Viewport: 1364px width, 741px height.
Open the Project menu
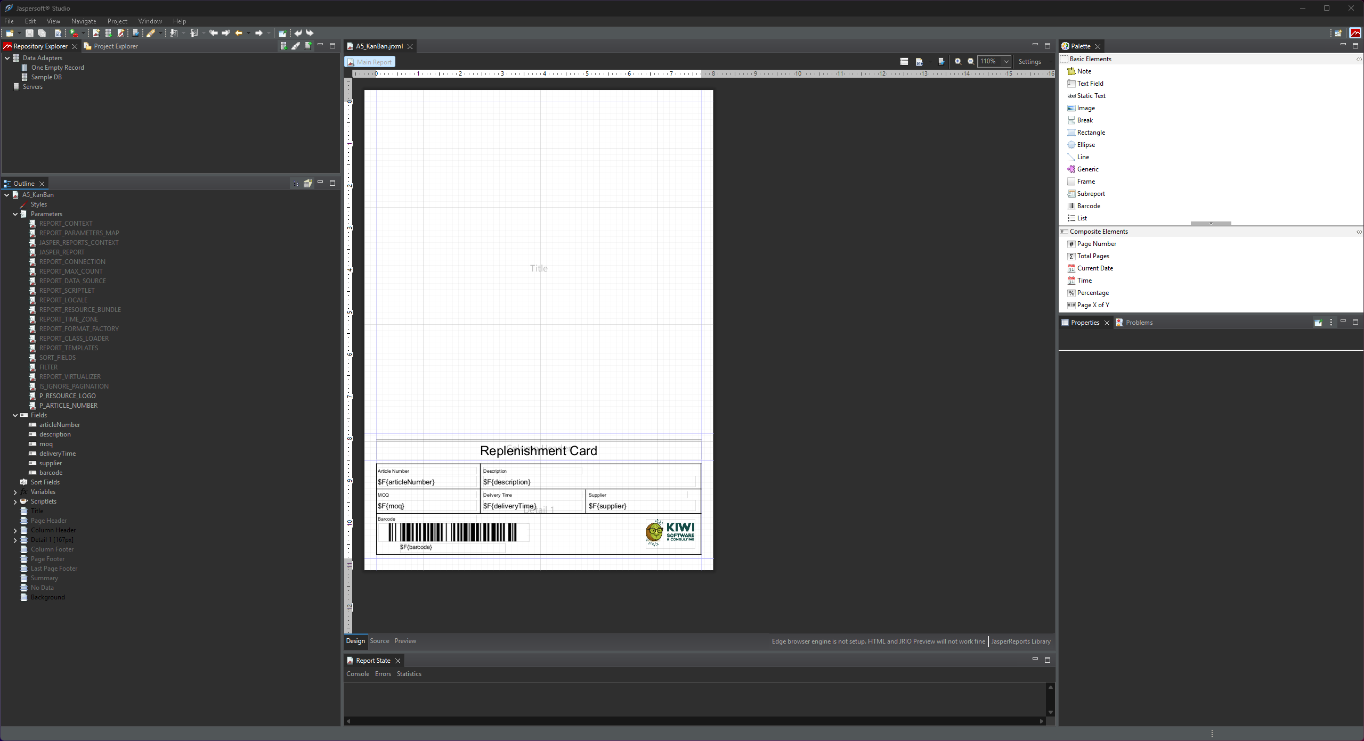tap(117, 21)
